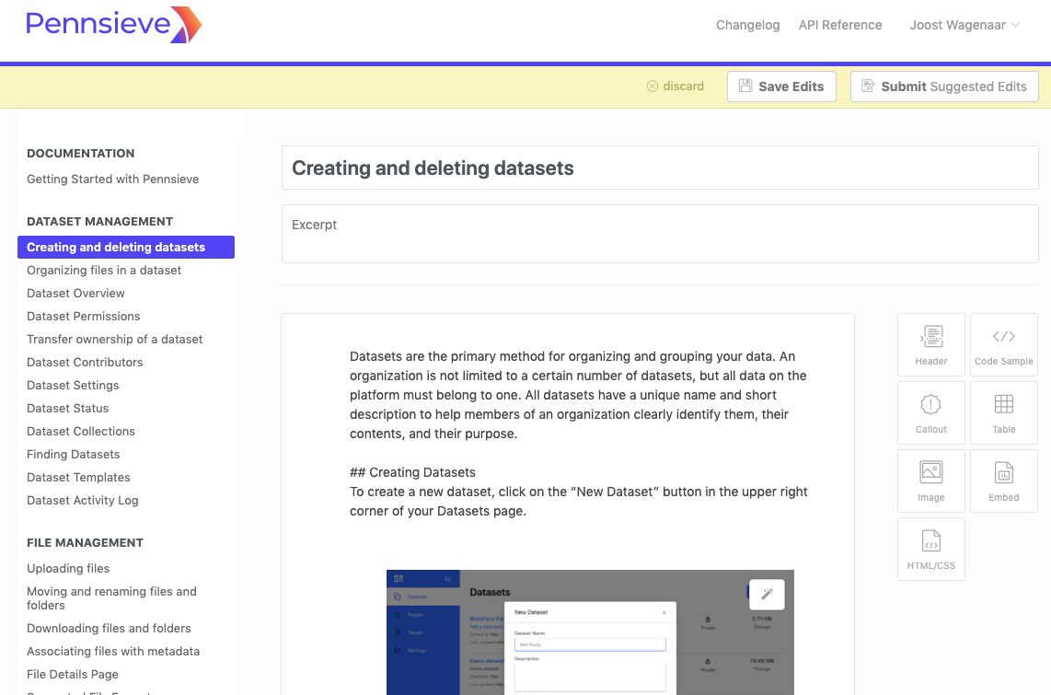This screenshot has height=695, width=1051.
Task: Insert a Callout block
Action: 931,412
